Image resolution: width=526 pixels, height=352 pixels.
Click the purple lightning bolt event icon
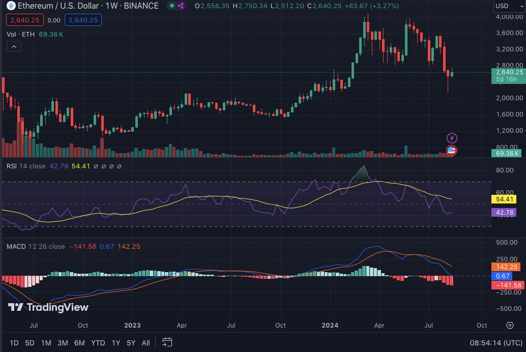coord(452,138)
